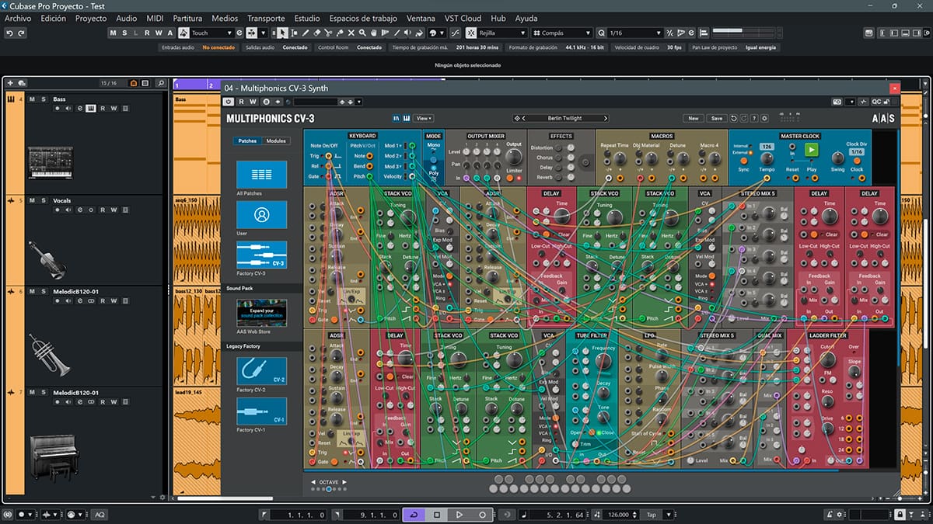The image size is (933, 524).
Task: Choose the Draw pencil tool
Action: (x=306, y=33)
